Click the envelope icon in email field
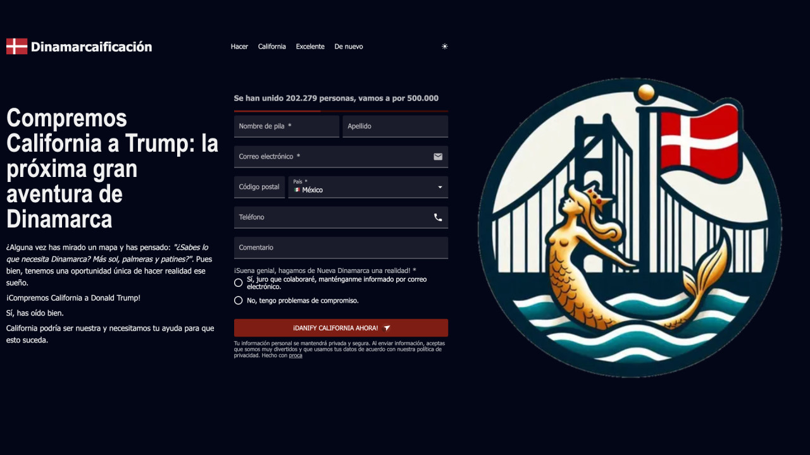The height and width of the screenshot is (455, 810). tap(438, 157)
